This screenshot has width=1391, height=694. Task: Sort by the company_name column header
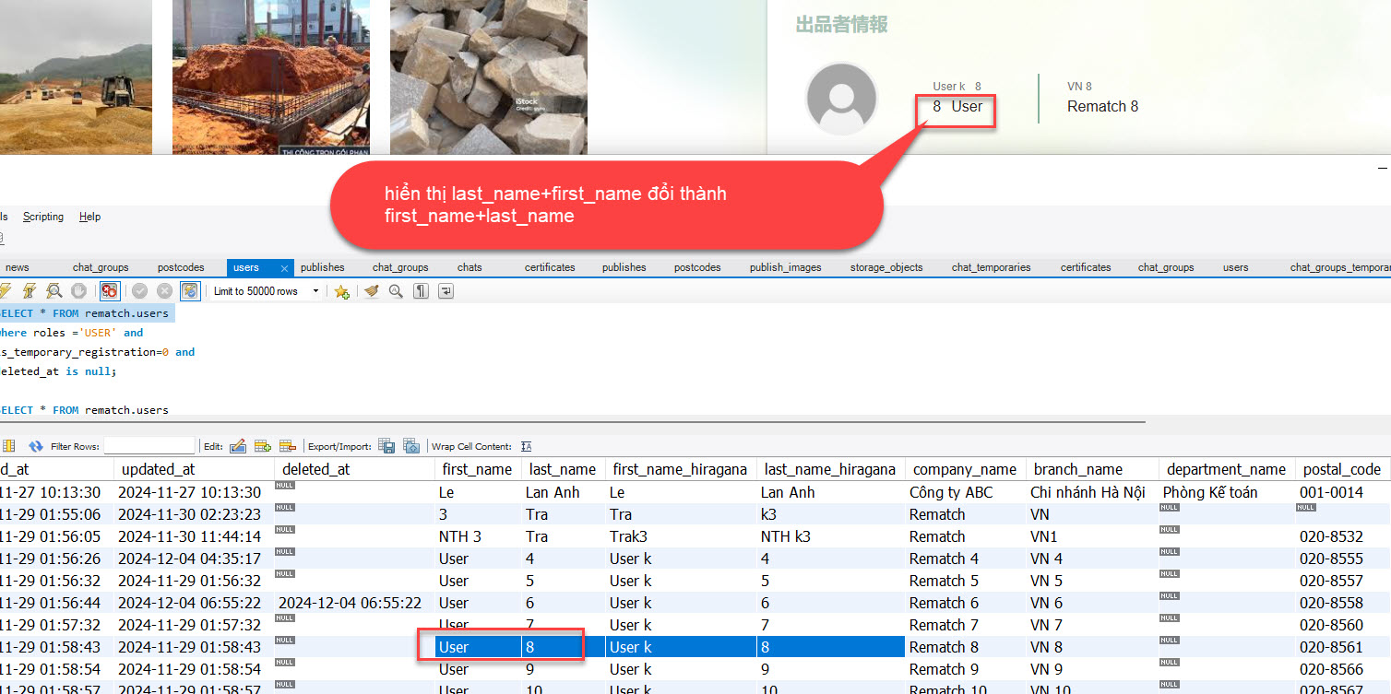962,469
